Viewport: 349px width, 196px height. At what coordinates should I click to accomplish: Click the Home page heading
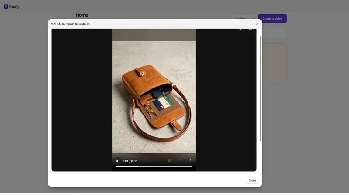(82, 15)
